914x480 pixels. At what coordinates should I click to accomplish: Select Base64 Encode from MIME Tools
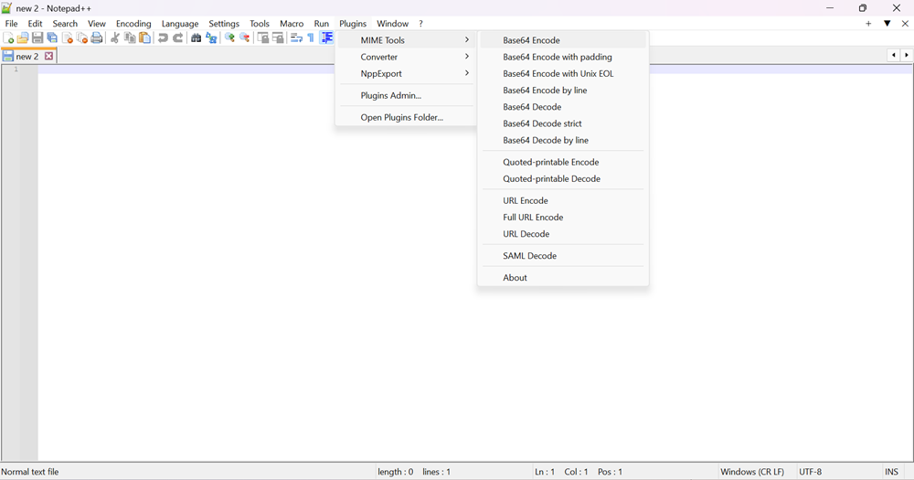(532, 40)
